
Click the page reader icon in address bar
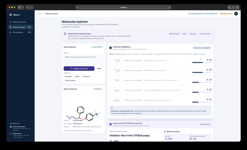tap(78, 7)
